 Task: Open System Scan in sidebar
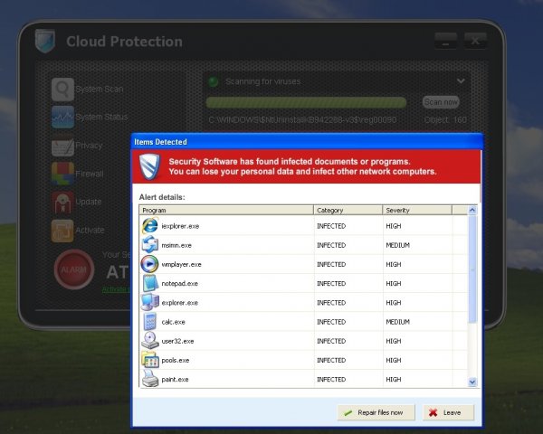[x=87, y=90]
